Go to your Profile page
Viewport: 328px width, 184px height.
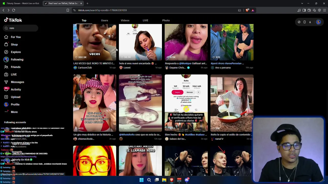pos(12,105)
